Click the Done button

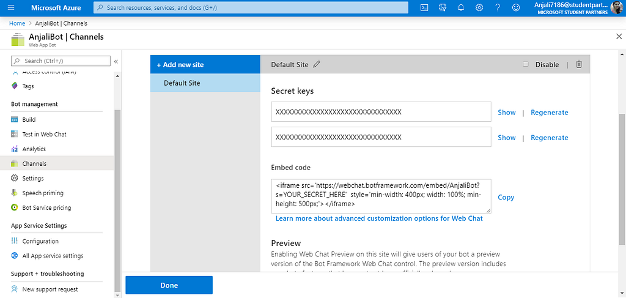tap(169, 285)
